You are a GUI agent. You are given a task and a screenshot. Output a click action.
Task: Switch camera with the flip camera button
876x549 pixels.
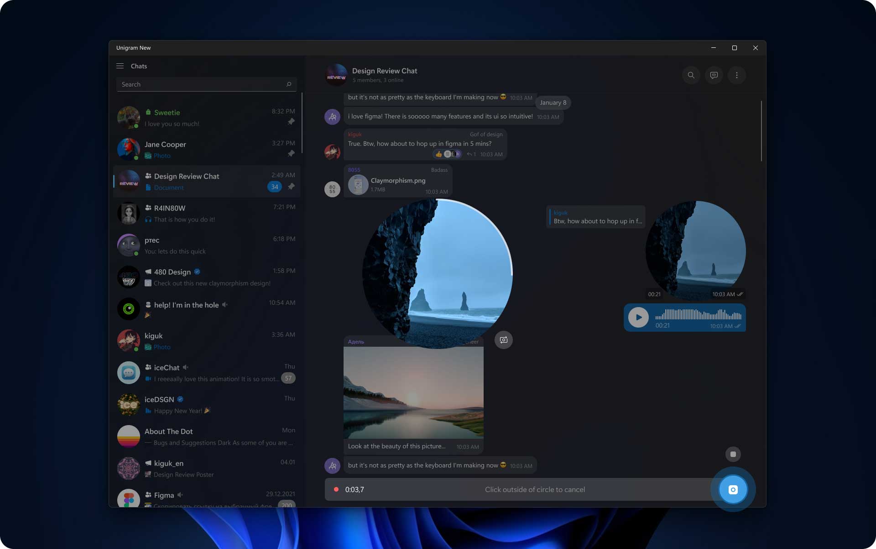click(504, 340)
